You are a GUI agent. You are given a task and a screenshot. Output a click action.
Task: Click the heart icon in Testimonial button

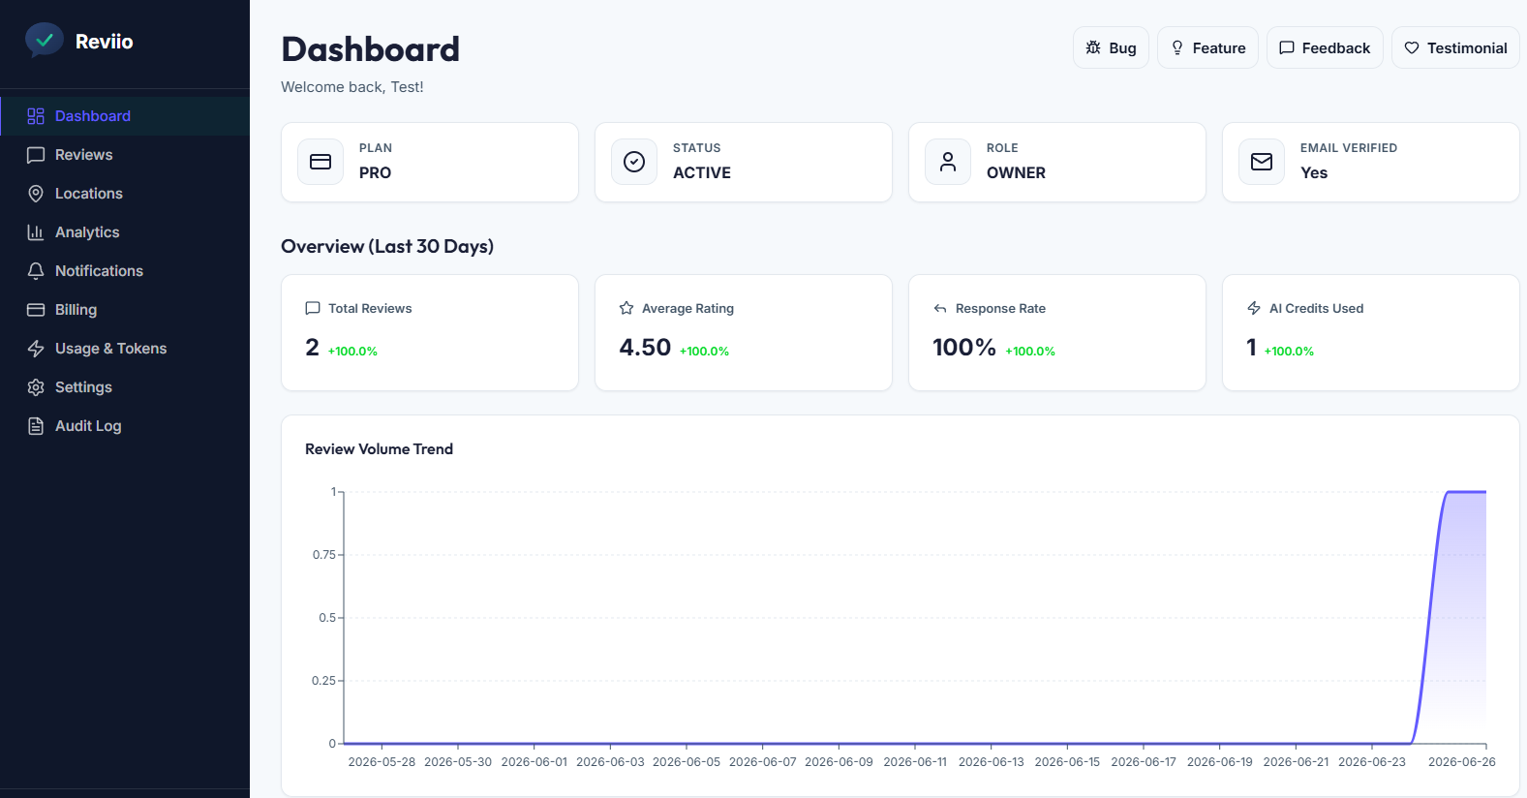1412,47
